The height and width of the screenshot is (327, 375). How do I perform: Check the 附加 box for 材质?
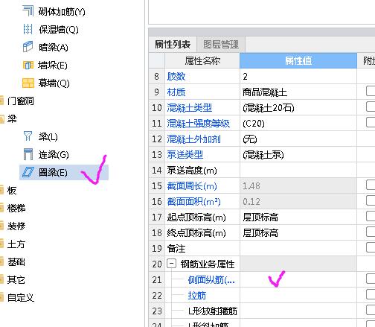pyautogui.click(x=371, y=91)
